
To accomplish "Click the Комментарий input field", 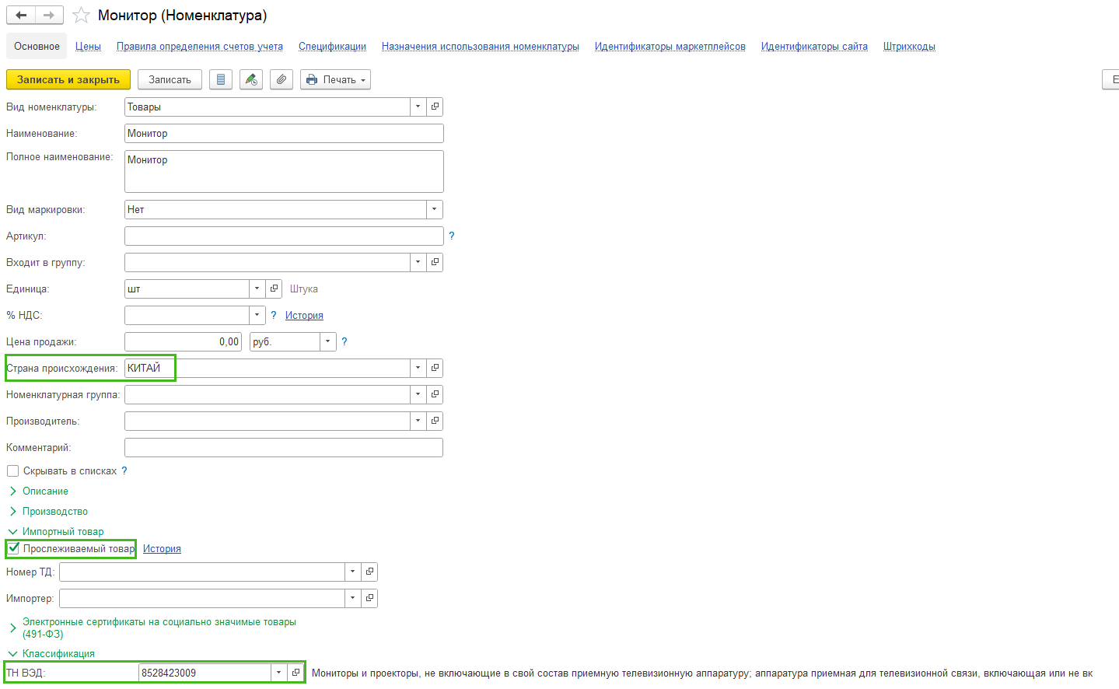I will pos(284,447).
